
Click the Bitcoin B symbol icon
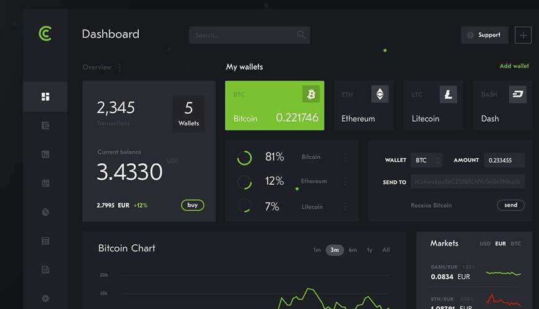pyautogui.click(x=311, y=94)
